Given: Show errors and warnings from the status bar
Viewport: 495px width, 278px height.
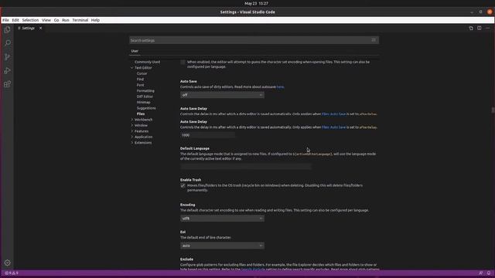Looking at the screenshot, I should (x=12, y=273).
